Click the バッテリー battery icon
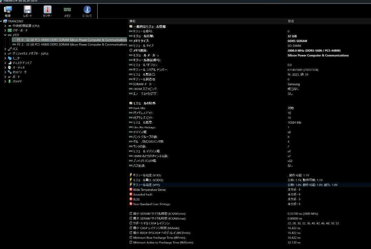Image resolution: width=371 pixels, height=249 pixels. 10,82
